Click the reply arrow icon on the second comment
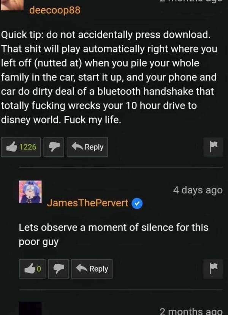 pos(82,268)
